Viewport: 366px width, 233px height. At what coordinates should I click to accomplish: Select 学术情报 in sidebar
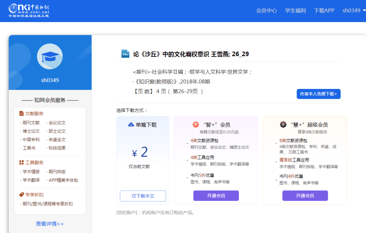tap(31, 172)
